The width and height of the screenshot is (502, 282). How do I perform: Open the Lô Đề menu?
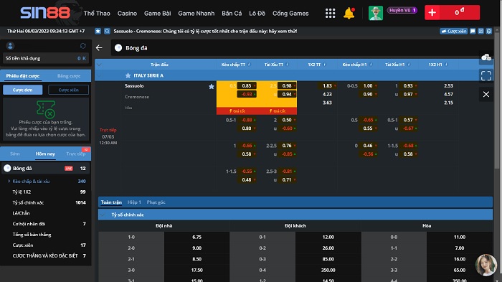(x=257, y=14)
